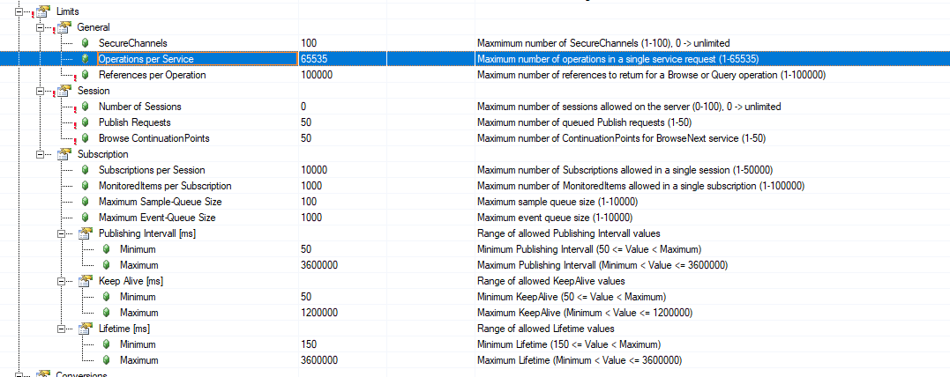Viewport: 950px width, 377px height.
Task: Click the green icon beside Maximum Sample-Queue Size
Action: [x=86, y=202]
